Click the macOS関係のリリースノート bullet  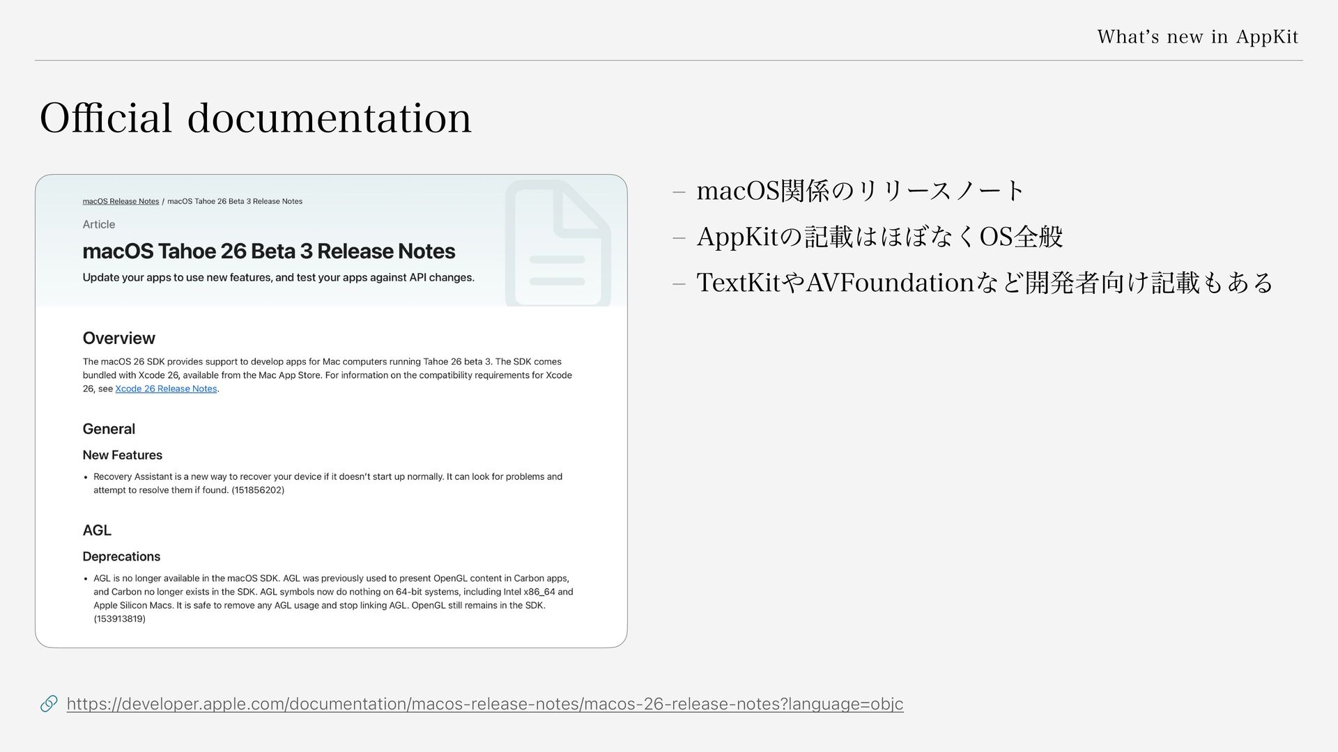coord(860,190)
